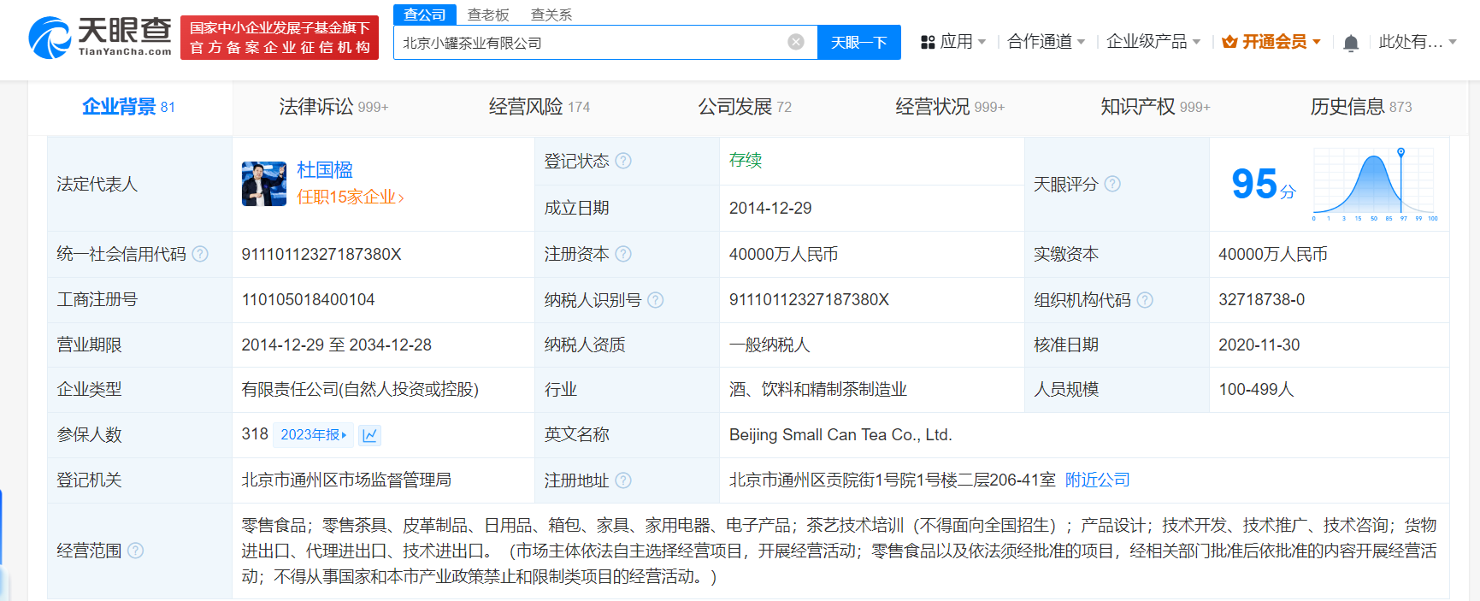
Task: Open the notification bell
Action: [1351, 43]
